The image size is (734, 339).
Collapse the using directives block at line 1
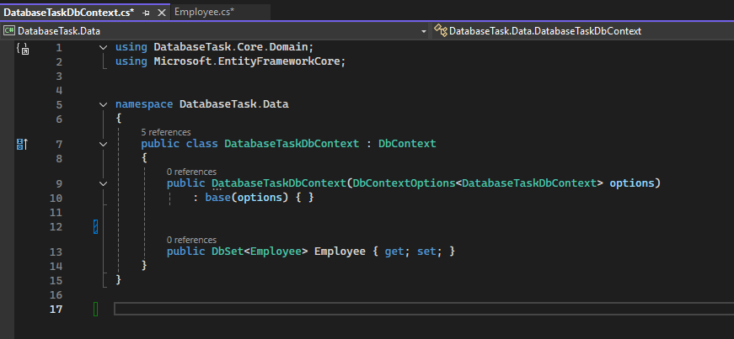[x=104, y=48]
